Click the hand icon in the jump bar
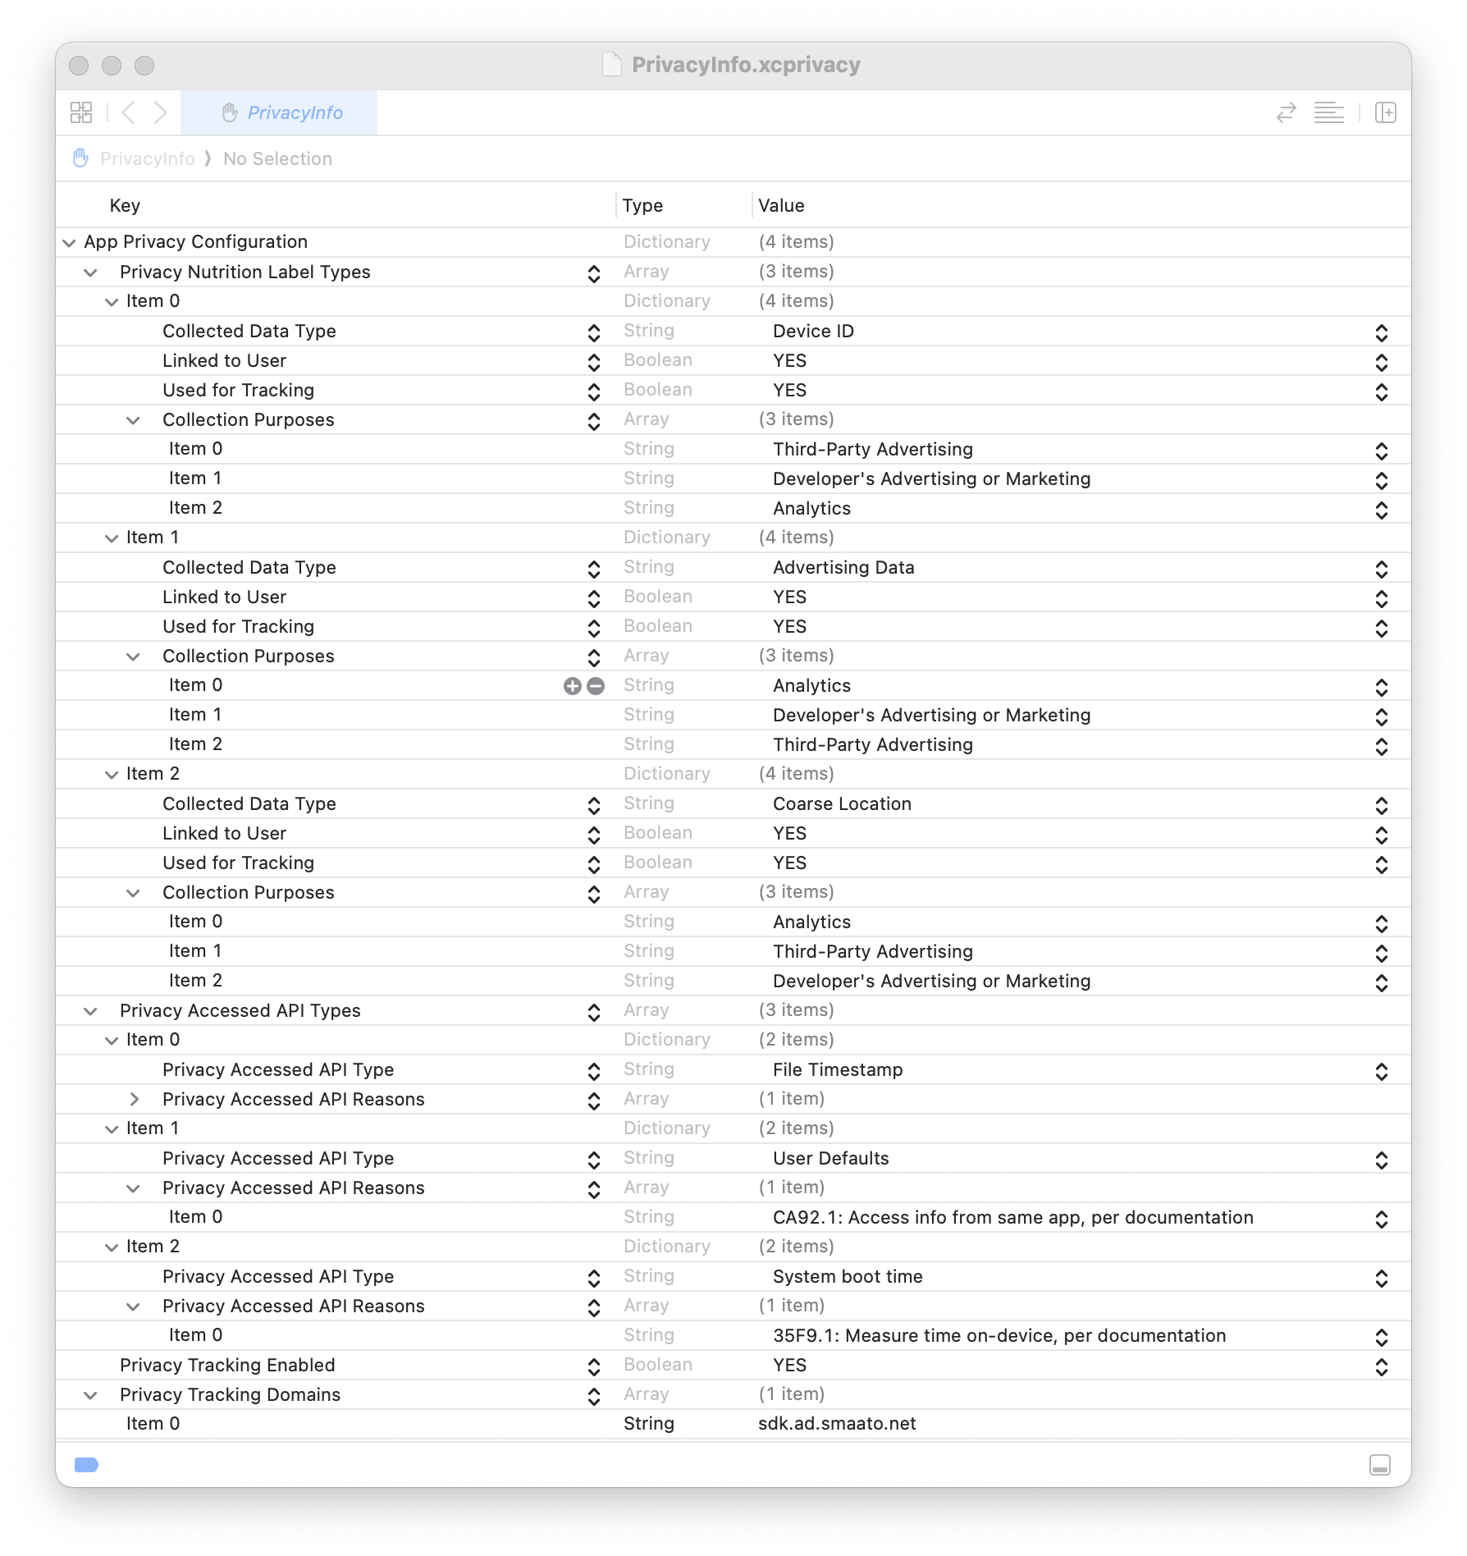This screenshot has width=1467, height=1556. [80, 158]
